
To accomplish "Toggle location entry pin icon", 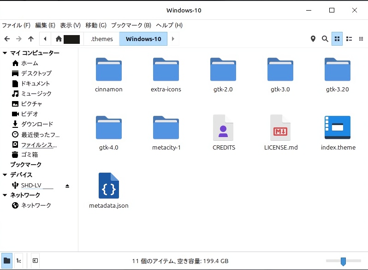I will pyautogui.click(x=313, y=39).
